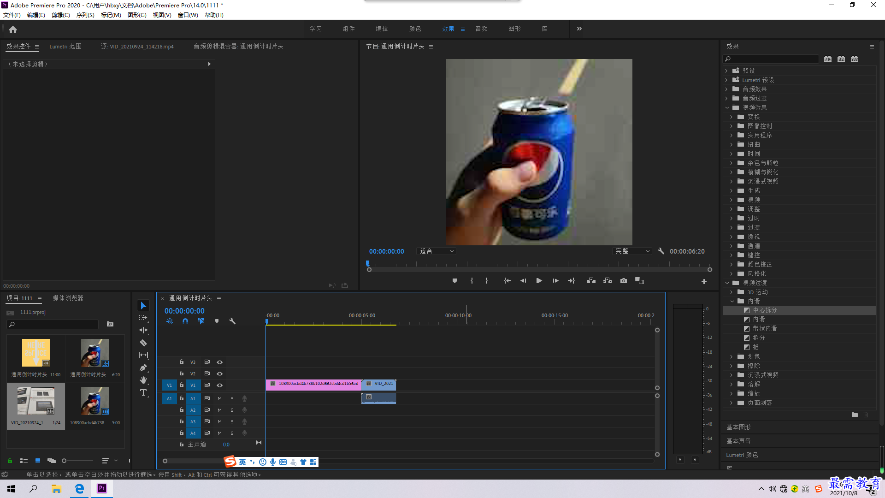Open the 窗口(W) menu
Viewport: 885px width, 498px height.
pos(188,15)
